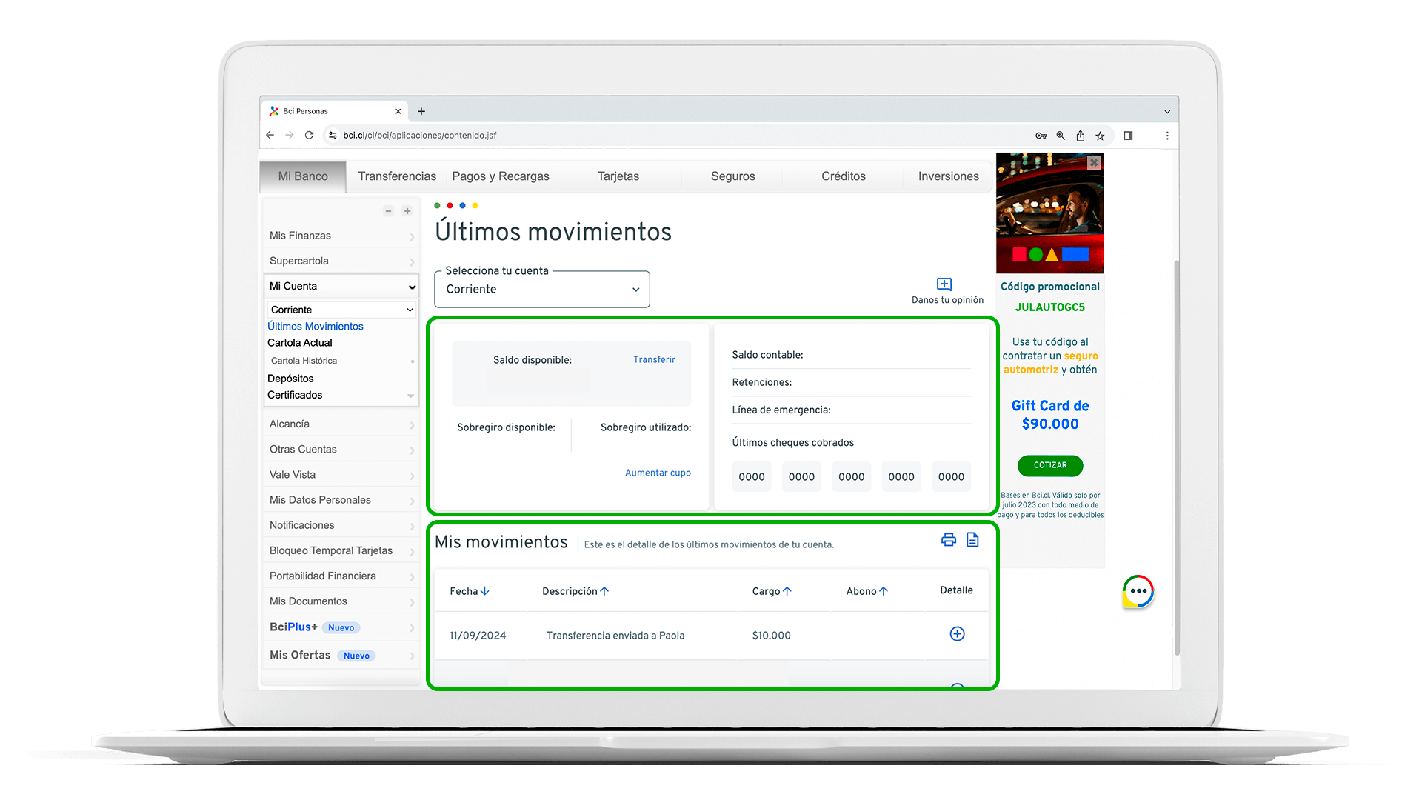1422x800 pixels.
Task: Open detail of Transferencia enviada a Paola
Action: click(x=957, y=634)
